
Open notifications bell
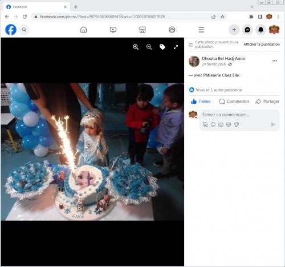point(260,30)
